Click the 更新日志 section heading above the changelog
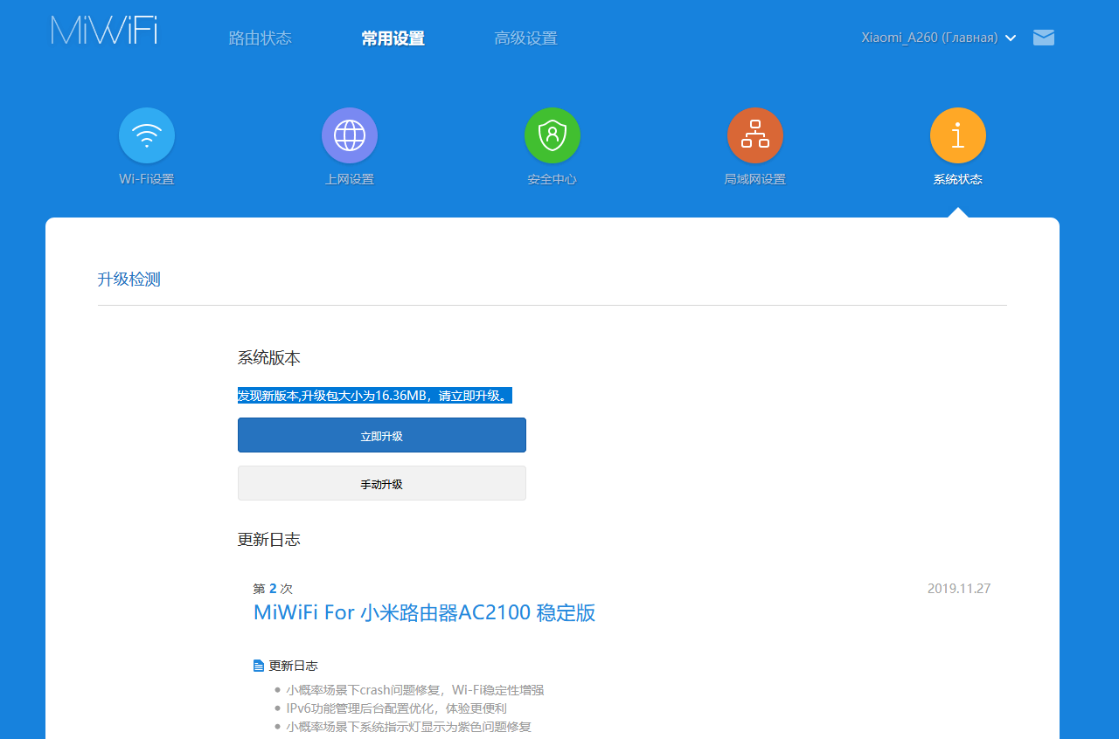 click(269, 540)
